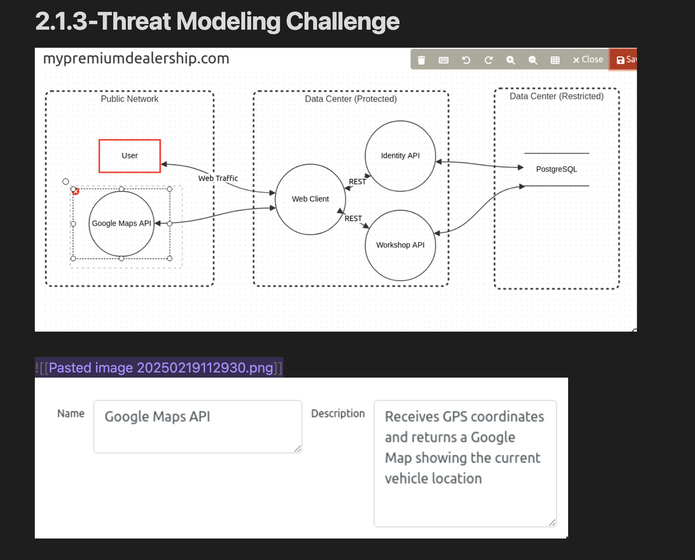This screenshot has width=695, height=560.
Task: Select the Workshop API circle
Action: click(x=400, y=245)
